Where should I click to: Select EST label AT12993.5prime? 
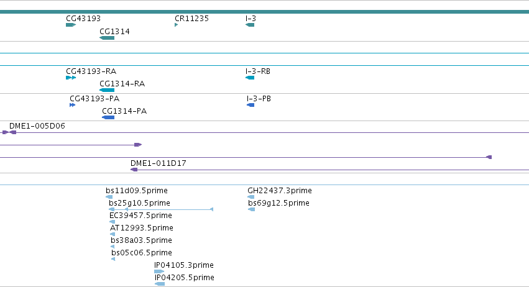click(141, 229)
